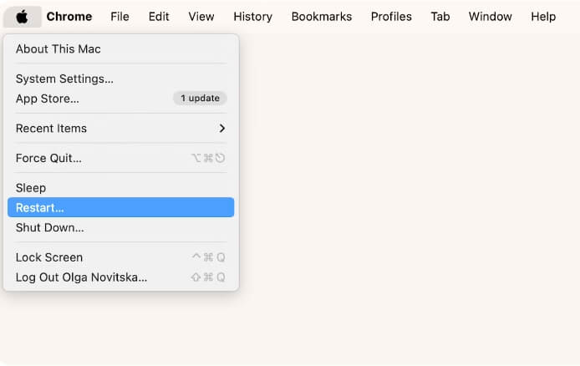
Task: Choose App Store menu entry
Action: 120,99
